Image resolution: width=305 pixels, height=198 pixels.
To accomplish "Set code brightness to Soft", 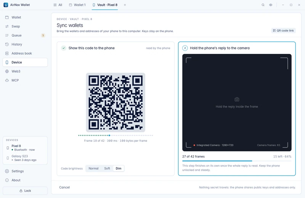I will click(107, 168).
